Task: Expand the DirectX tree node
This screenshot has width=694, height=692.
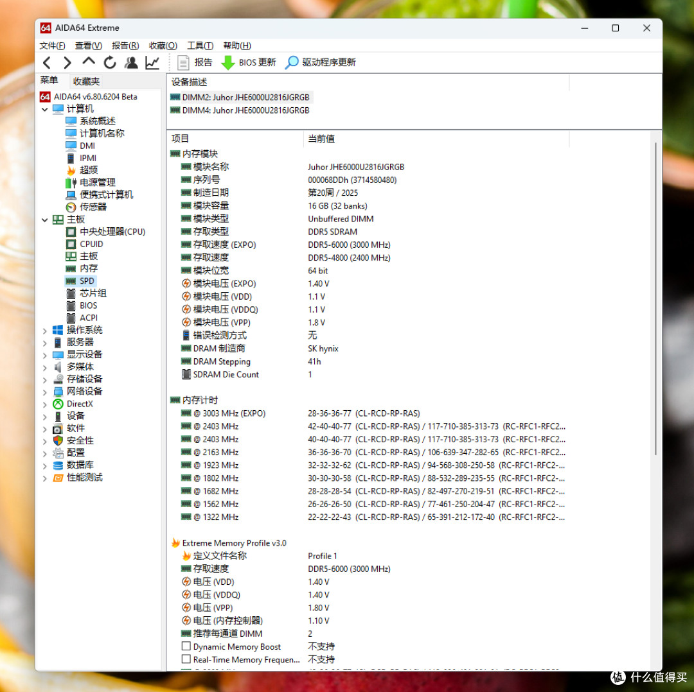Action: point(45,404)
